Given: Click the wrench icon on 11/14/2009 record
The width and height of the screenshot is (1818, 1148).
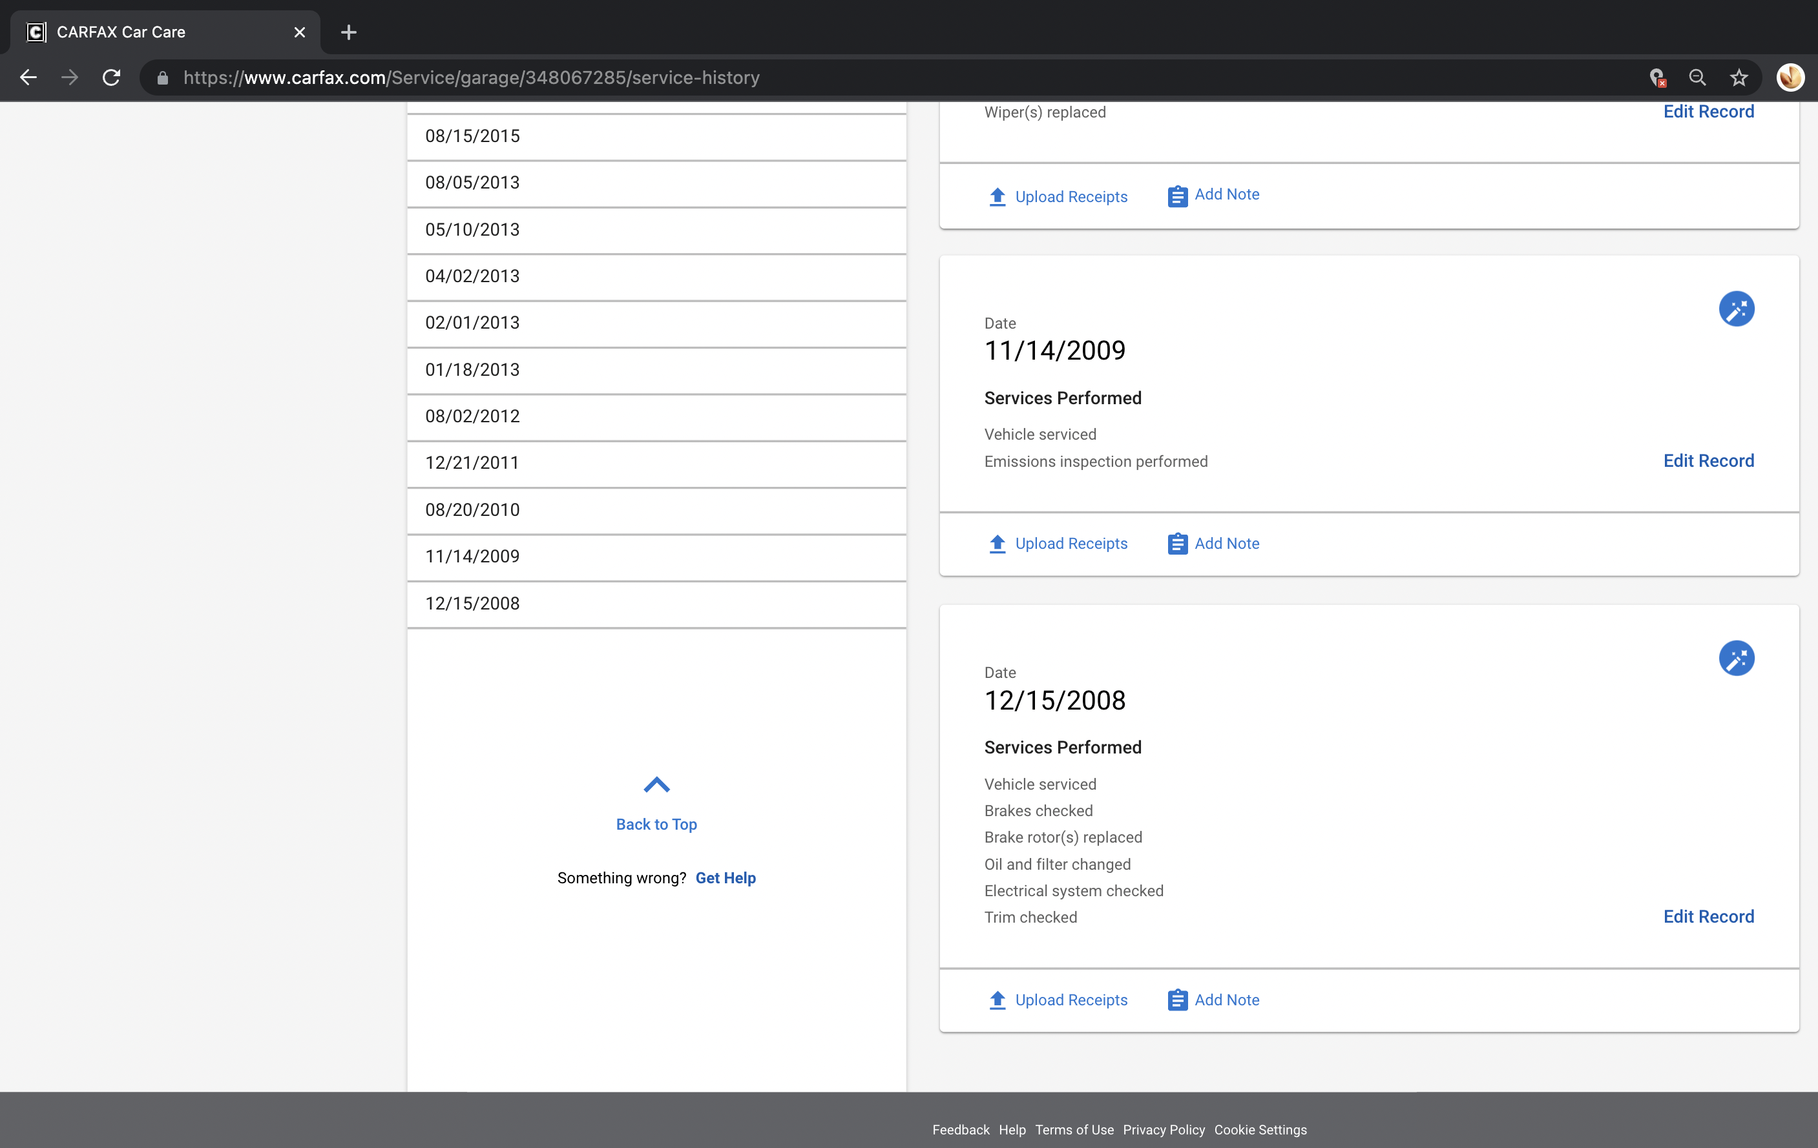Looking at the screenshot, I should point(1736,309).
